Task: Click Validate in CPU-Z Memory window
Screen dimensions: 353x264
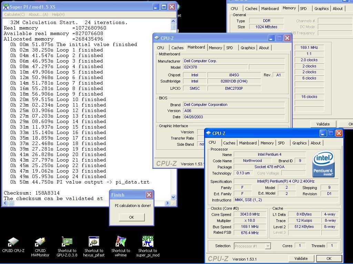Action: (x=323, y=124)
